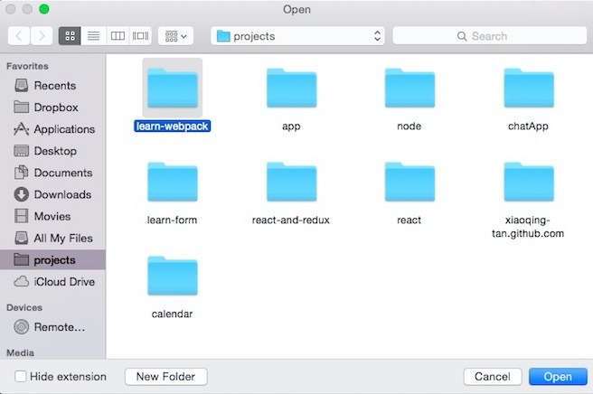593x394 pixels.
Task: Enable the Hide extension checkbox
Action: pyautogui.click(x=21, y=376)
